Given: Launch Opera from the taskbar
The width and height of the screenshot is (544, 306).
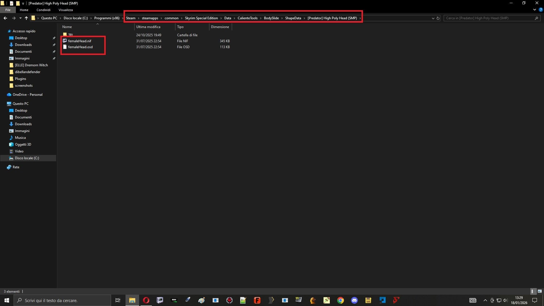Looking at the screenshot, I should (x=146, y=300).
